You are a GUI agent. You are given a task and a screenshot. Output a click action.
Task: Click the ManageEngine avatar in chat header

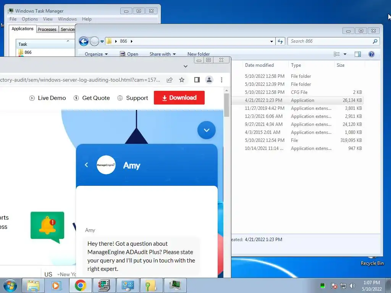pyautogui.click(x=106, y=165)
